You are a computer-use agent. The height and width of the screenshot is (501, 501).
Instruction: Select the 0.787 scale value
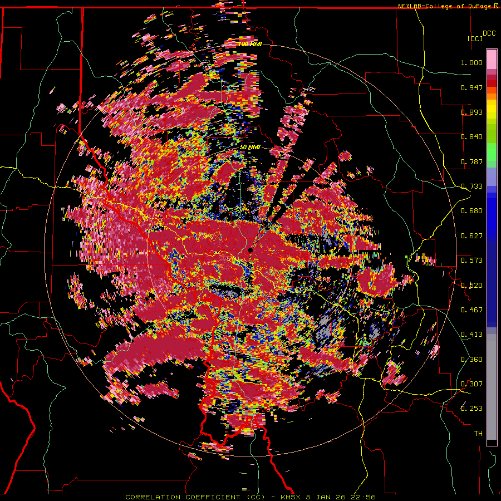coord(471,161)
